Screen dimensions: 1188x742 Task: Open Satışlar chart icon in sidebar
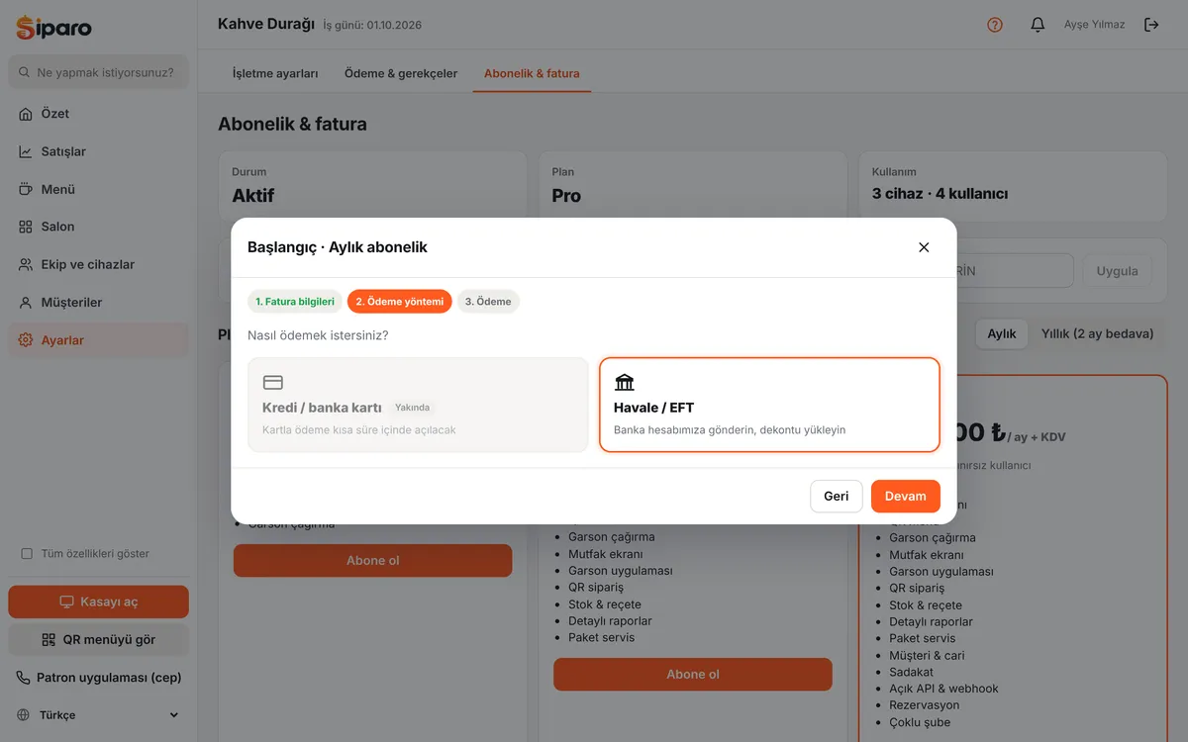[x=26, y=151]
